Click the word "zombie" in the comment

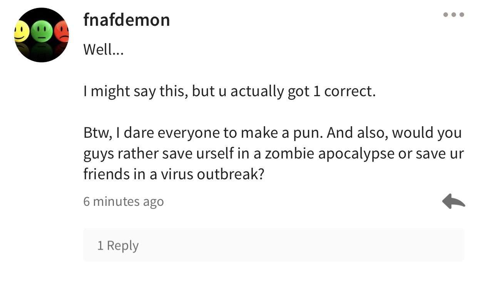click(x=289, y=153)
